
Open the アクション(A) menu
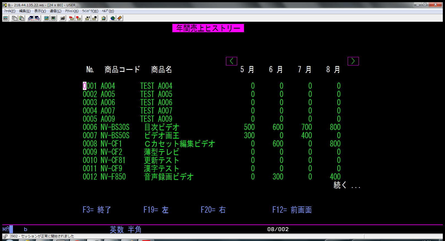(72, 11)
